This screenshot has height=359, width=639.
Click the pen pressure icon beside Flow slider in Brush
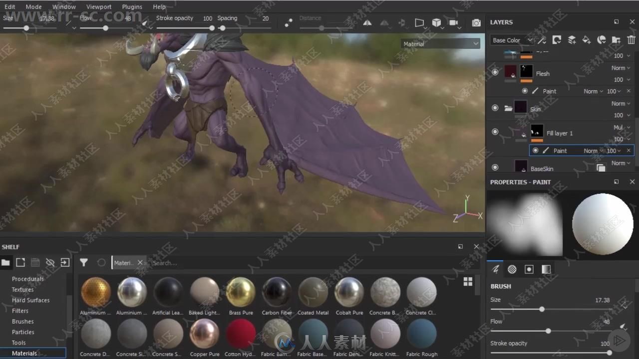click(623, 327)
